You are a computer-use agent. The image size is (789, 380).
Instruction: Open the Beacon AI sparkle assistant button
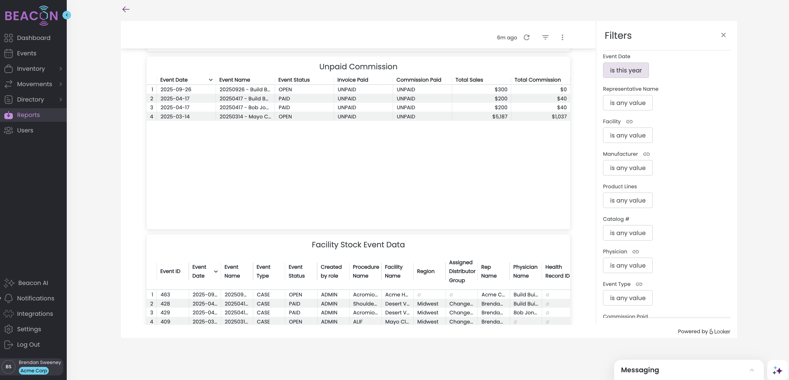(x=777, y=370)
